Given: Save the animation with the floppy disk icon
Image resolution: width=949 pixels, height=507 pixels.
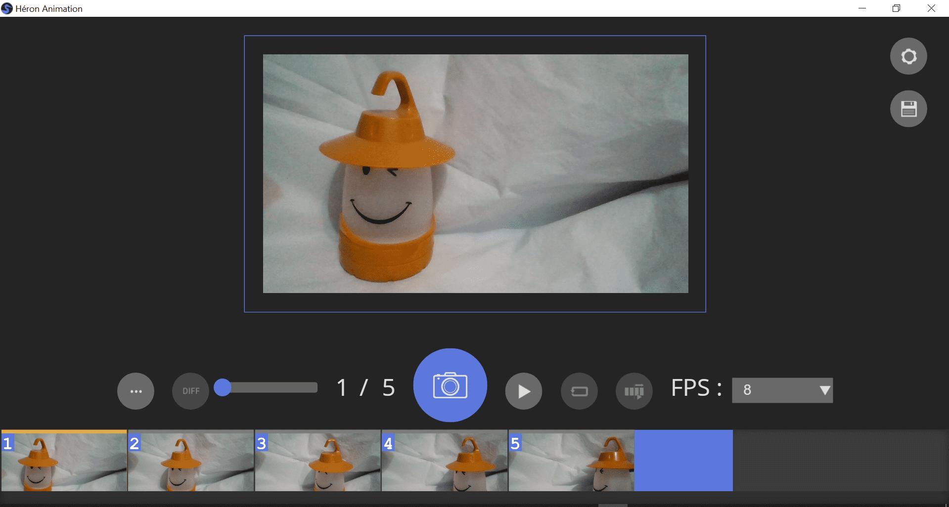Looking at the screenshot, I should (908, 108).
